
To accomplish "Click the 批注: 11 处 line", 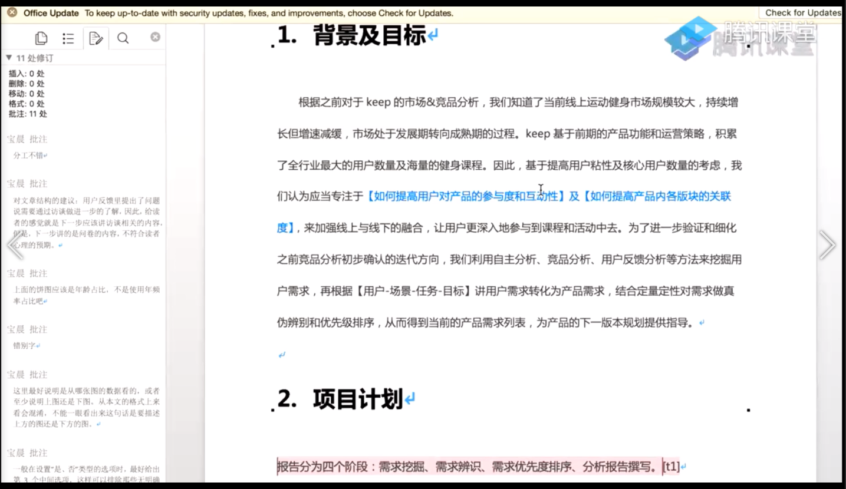I will click(28, 114).
